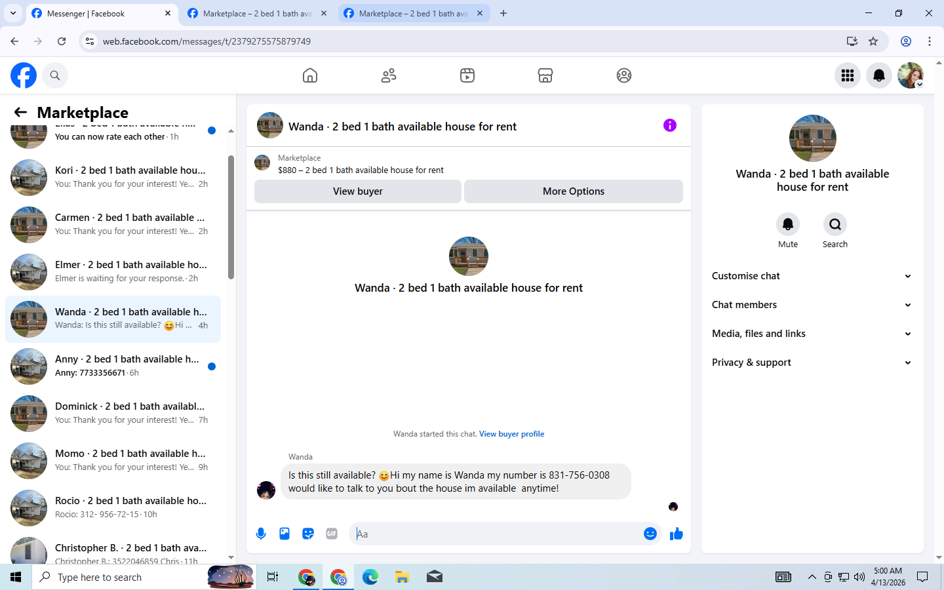Open the Friends icon in top navigation

click(389, 75)
